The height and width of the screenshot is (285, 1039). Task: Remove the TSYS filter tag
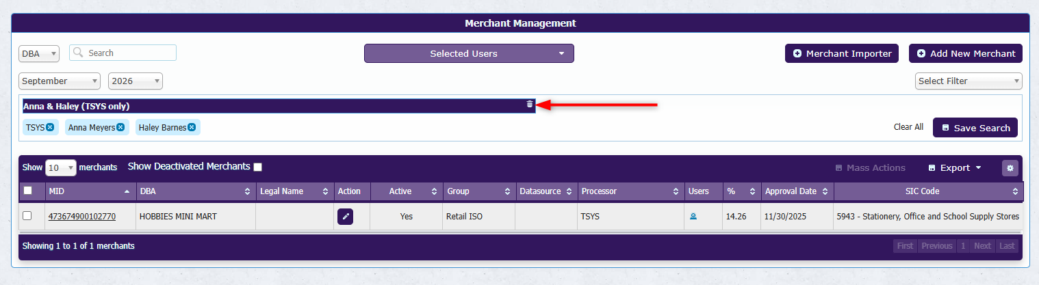coord(50,127)
